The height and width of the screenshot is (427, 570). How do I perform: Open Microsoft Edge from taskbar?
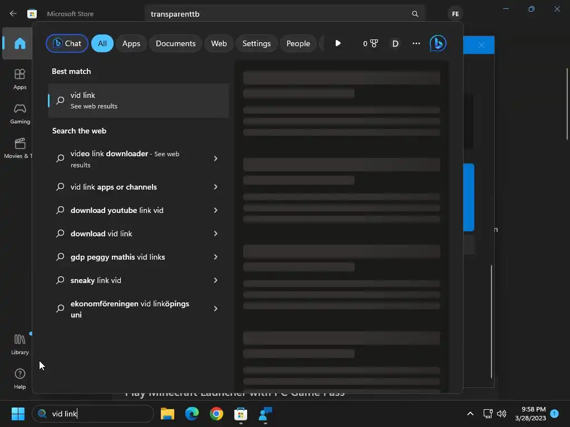click(192, 414)
